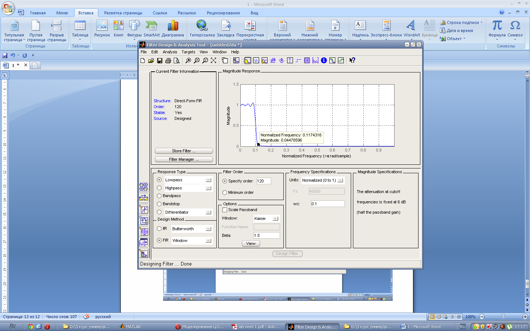Click the Full View restore icon
The image size is (530, 331).
(213, 61)
